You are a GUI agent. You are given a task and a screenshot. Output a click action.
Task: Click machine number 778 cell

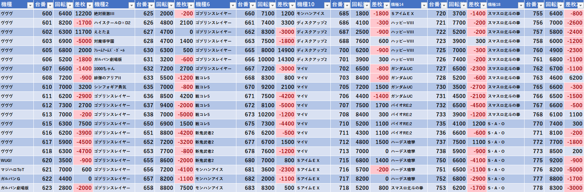[534, 188]
